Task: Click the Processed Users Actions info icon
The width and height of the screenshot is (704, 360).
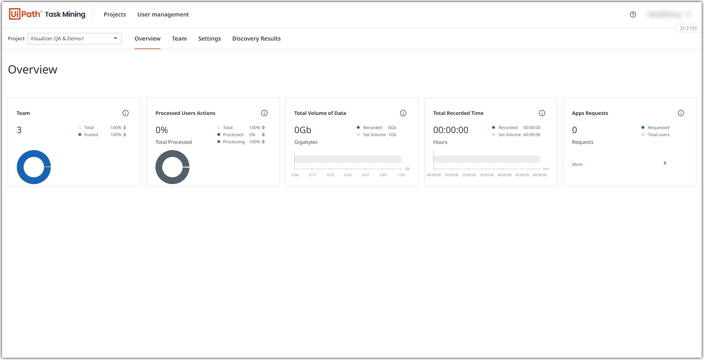Action: point(264,113)
